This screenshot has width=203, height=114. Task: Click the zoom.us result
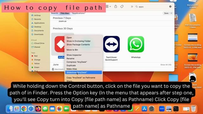click(62, 21)
